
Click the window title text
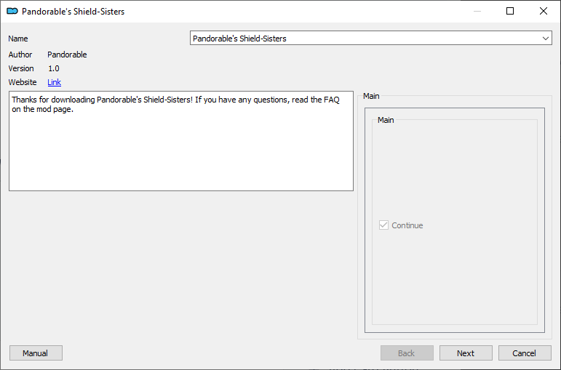click(x=73, y=12)
